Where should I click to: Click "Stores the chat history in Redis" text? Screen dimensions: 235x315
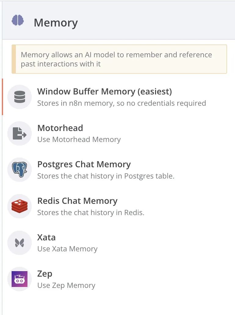pyautogui.click(x=91, y=213)
